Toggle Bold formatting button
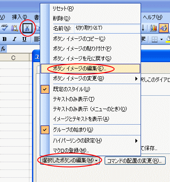 tap(5, 39)
